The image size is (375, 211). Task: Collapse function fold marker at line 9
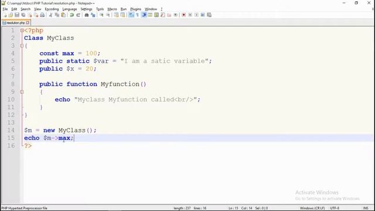point(22,92)
